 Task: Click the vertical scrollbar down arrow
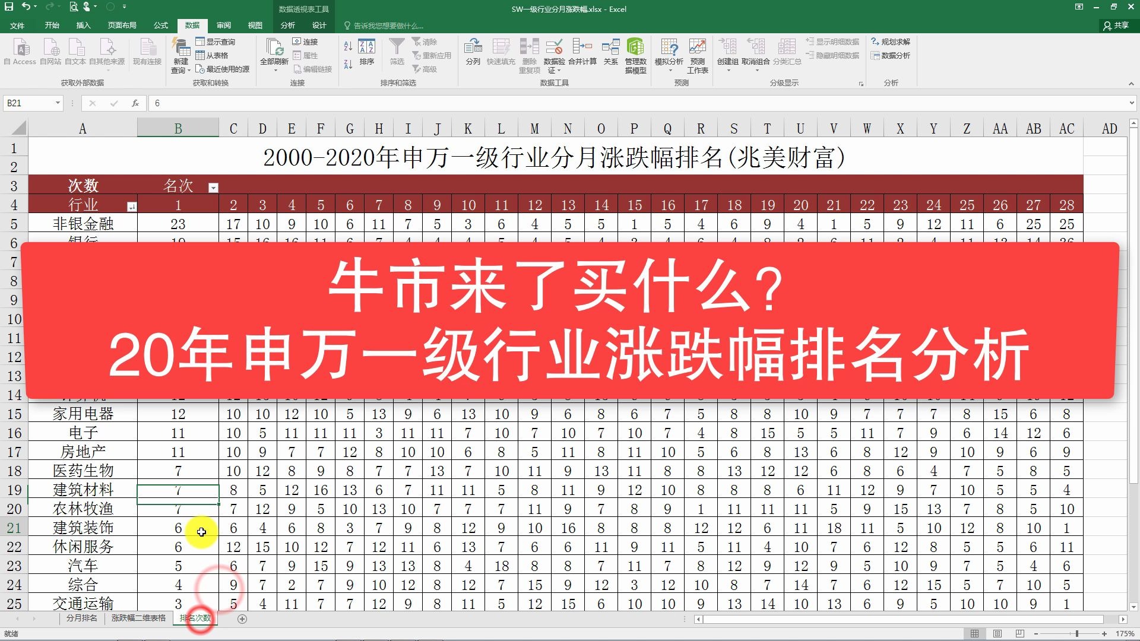point(1133,607)
